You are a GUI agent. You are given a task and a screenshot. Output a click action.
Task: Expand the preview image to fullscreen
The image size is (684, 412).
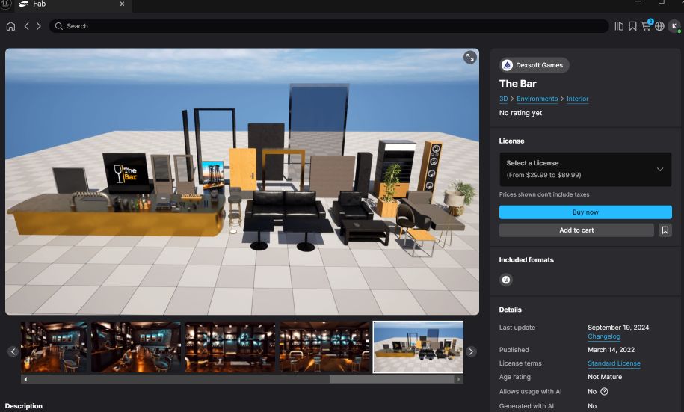pyautogui.click(x=469, y=57)
